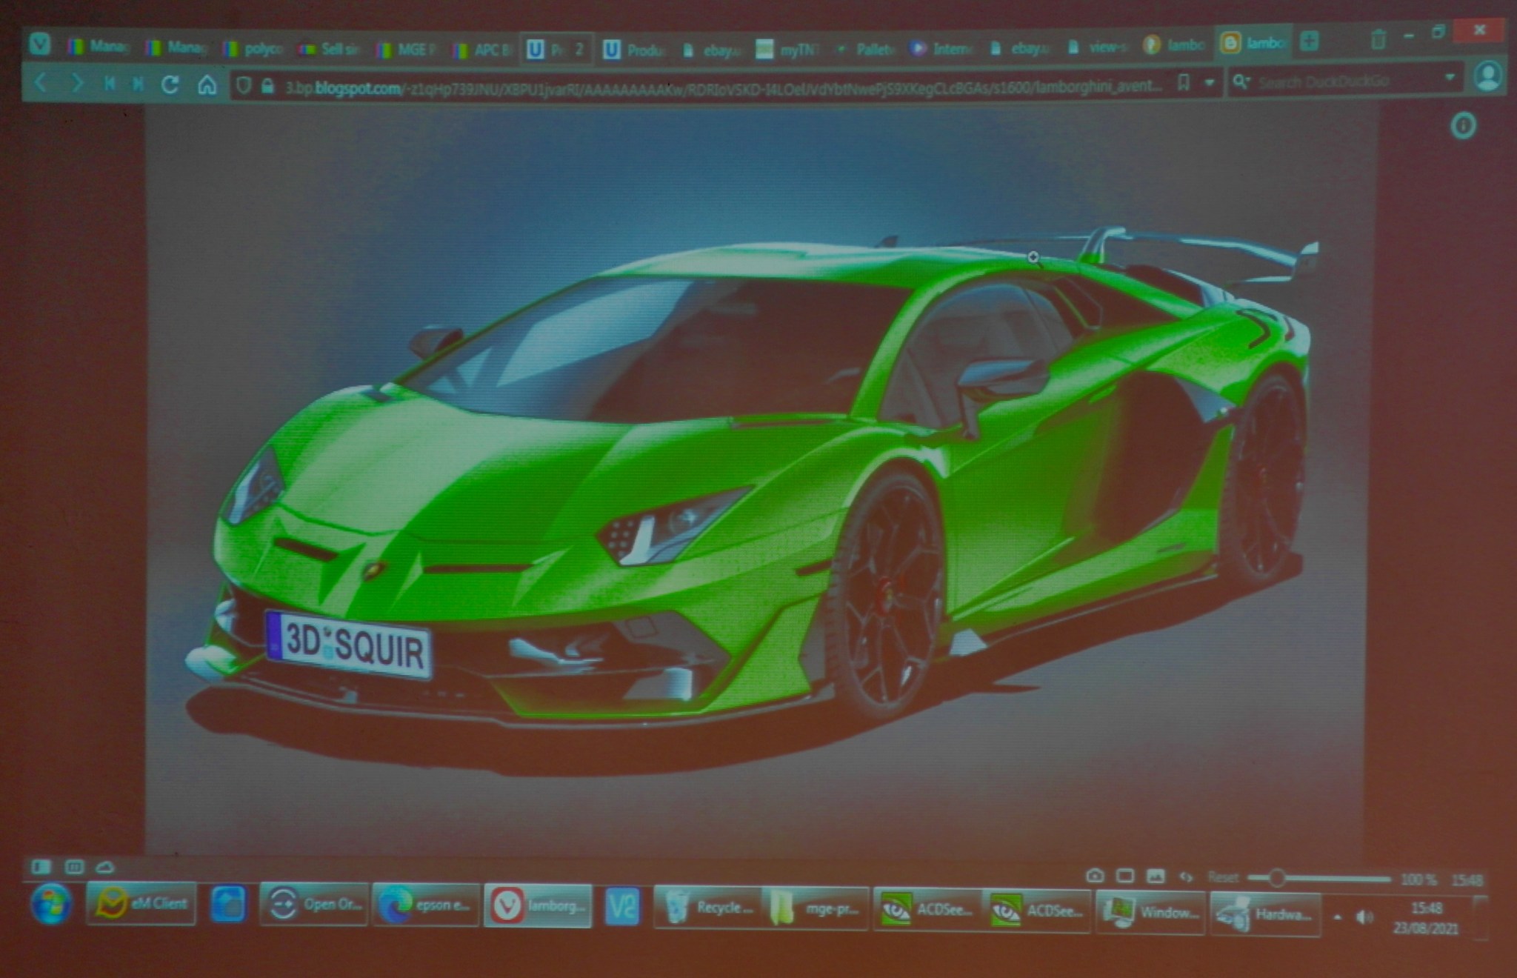This screenshot has height=978, width=1517.
Task: Go back with the Back arrow
Action: (41, 84)
